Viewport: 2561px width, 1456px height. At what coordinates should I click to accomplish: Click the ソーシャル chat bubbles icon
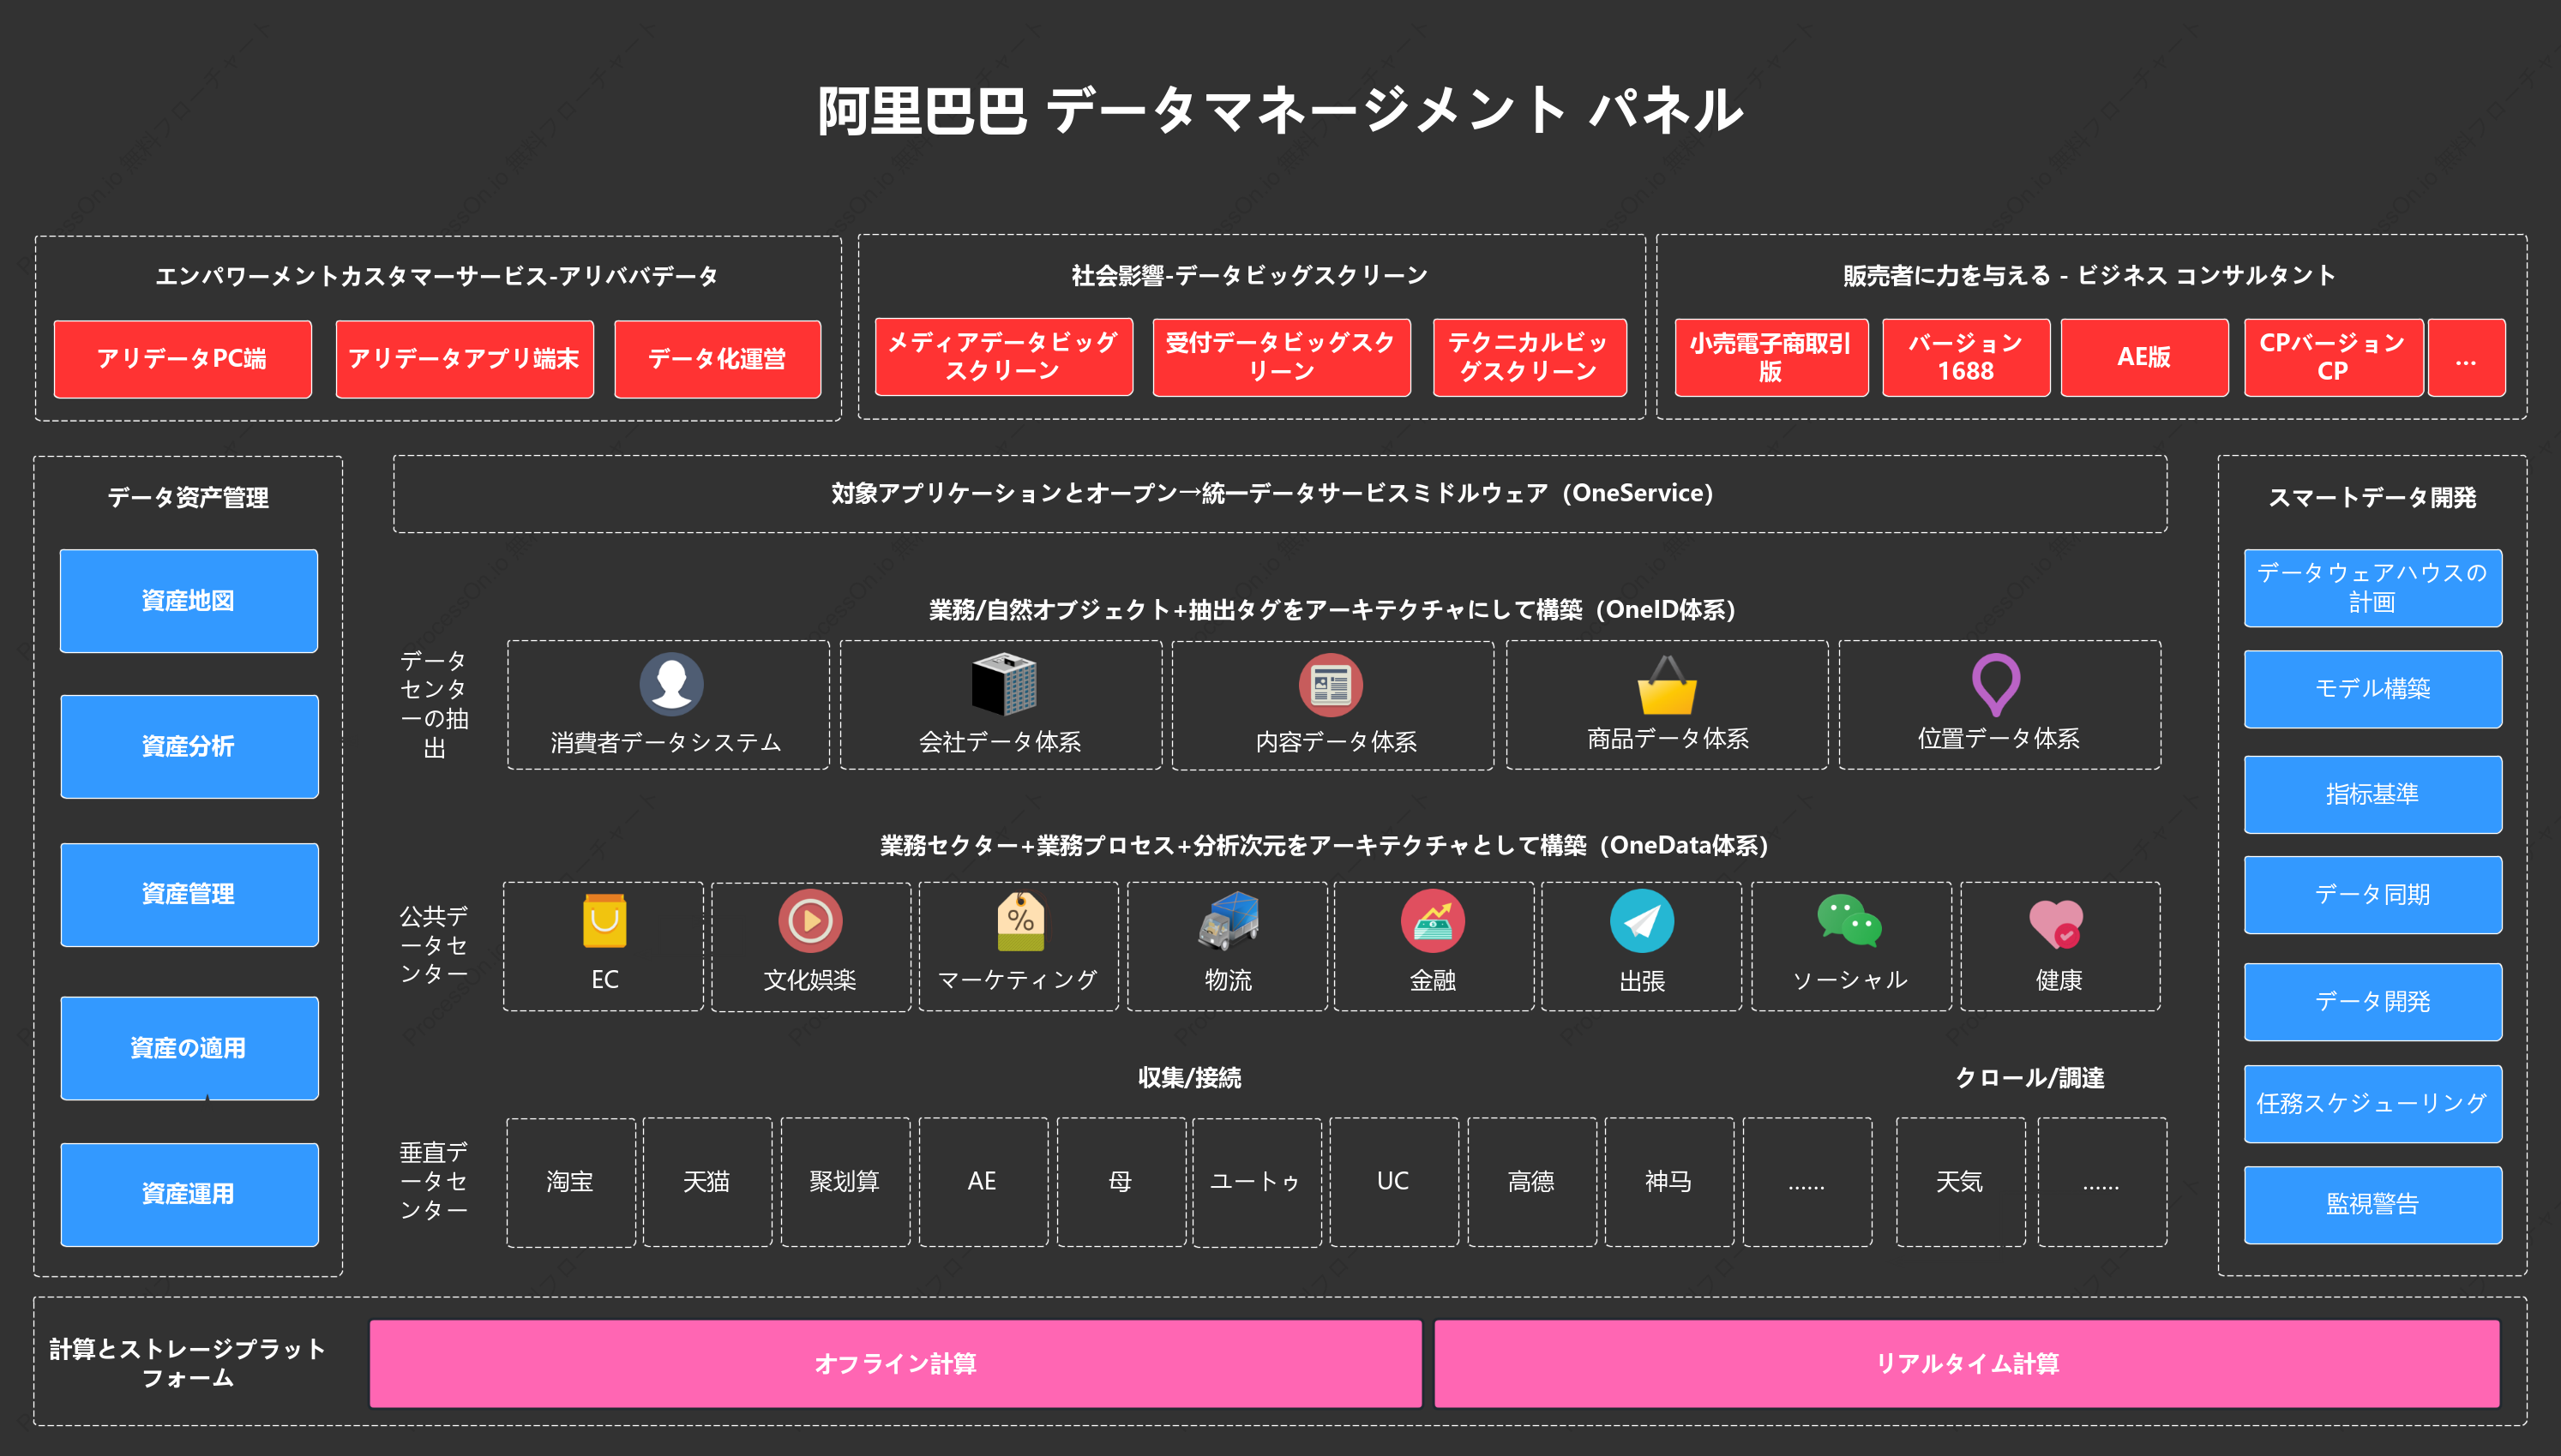point(1849,921)
